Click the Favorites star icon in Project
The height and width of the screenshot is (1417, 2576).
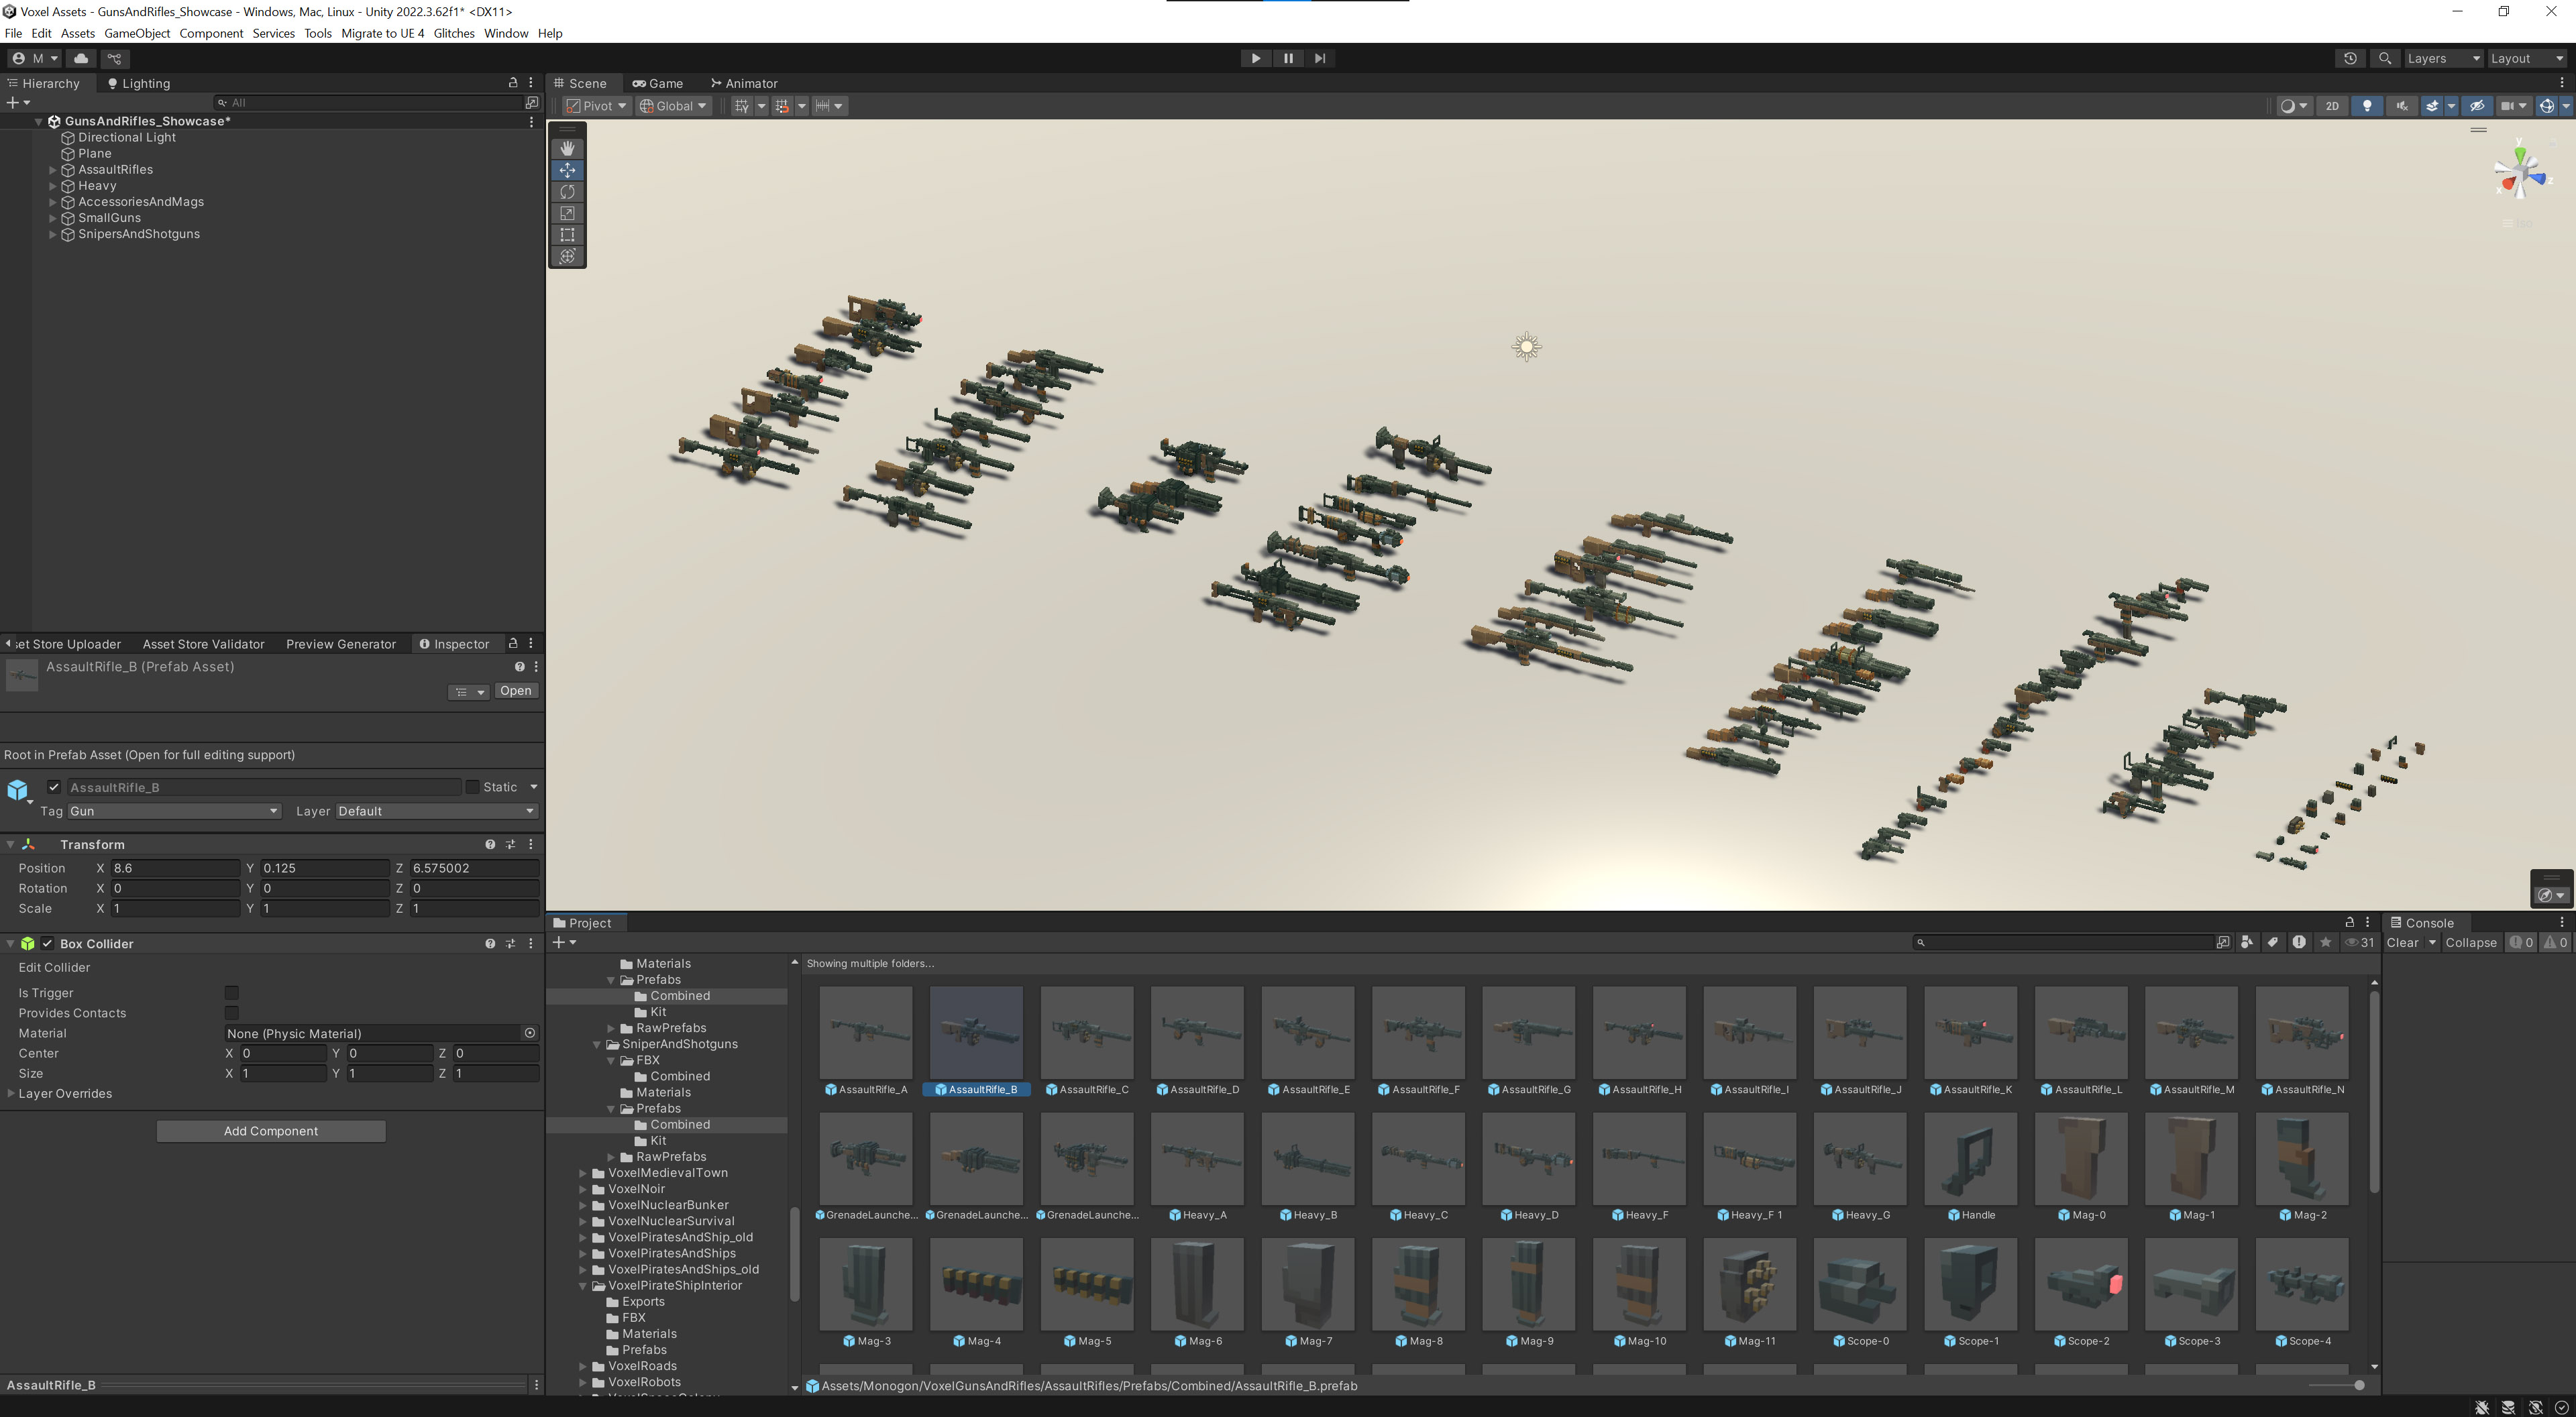point(2325,942)
